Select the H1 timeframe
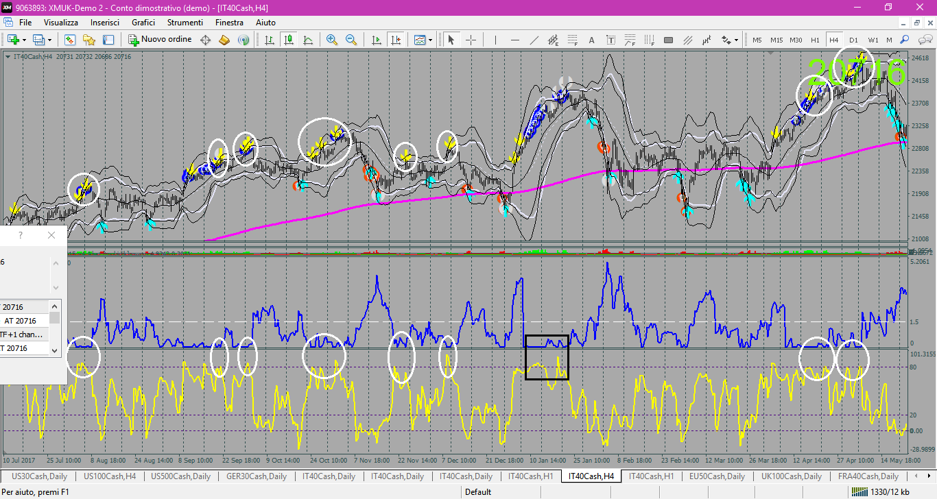 point(815,40)
